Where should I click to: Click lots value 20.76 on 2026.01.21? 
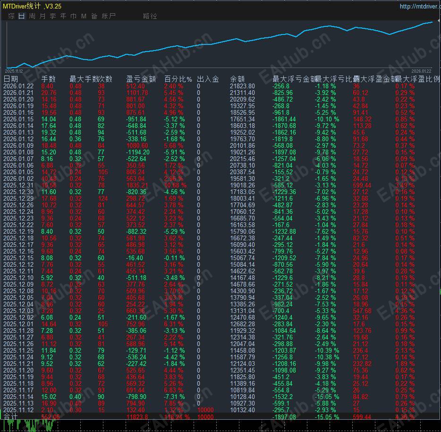coord(49,93)
